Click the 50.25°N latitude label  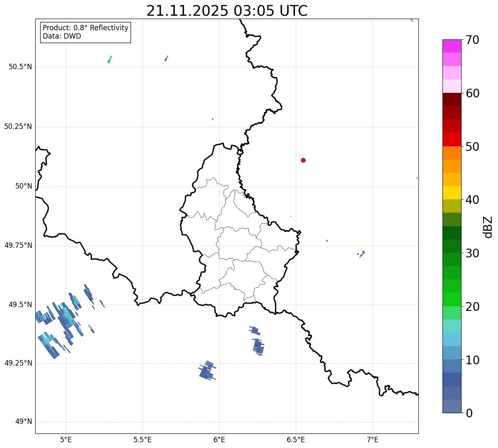[18, 126]
